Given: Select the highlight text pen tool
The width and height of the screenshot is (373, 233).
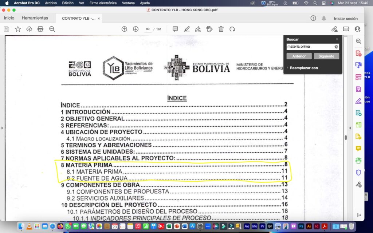Looking at the screenshot, I should [x=186, y=29].
